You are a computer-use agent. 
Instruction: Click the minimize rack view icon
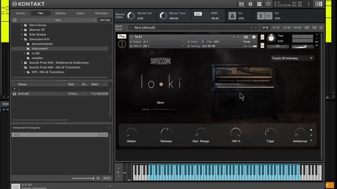268,4
